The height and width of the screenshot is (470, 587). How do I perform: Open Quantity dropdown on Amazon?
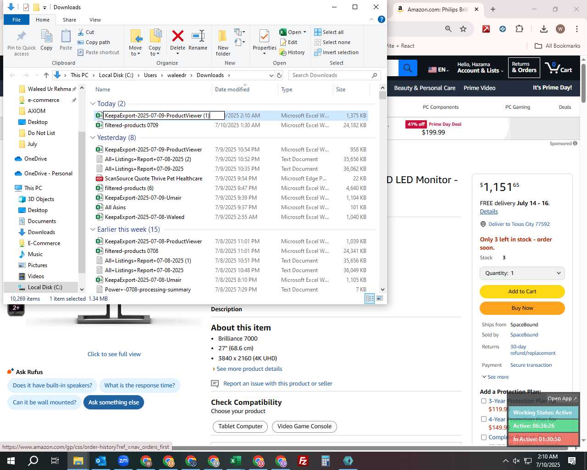click(522, 273)
